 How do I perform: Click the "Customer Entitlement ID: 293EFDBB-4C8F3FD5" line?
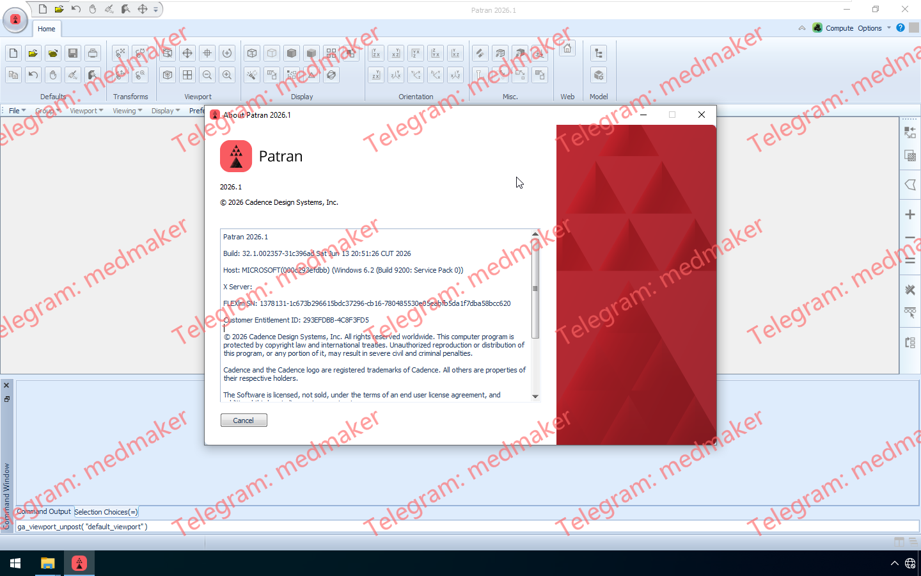point(296,320)
